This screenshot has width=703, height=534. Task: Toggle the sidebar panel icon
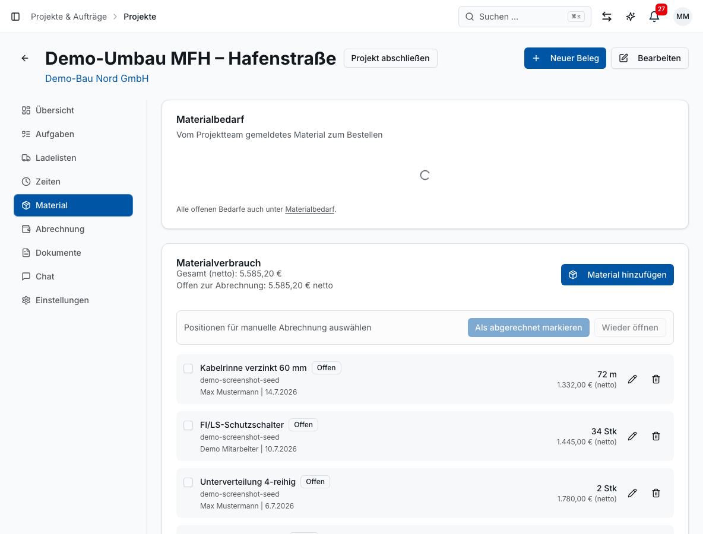click(15, 17)
